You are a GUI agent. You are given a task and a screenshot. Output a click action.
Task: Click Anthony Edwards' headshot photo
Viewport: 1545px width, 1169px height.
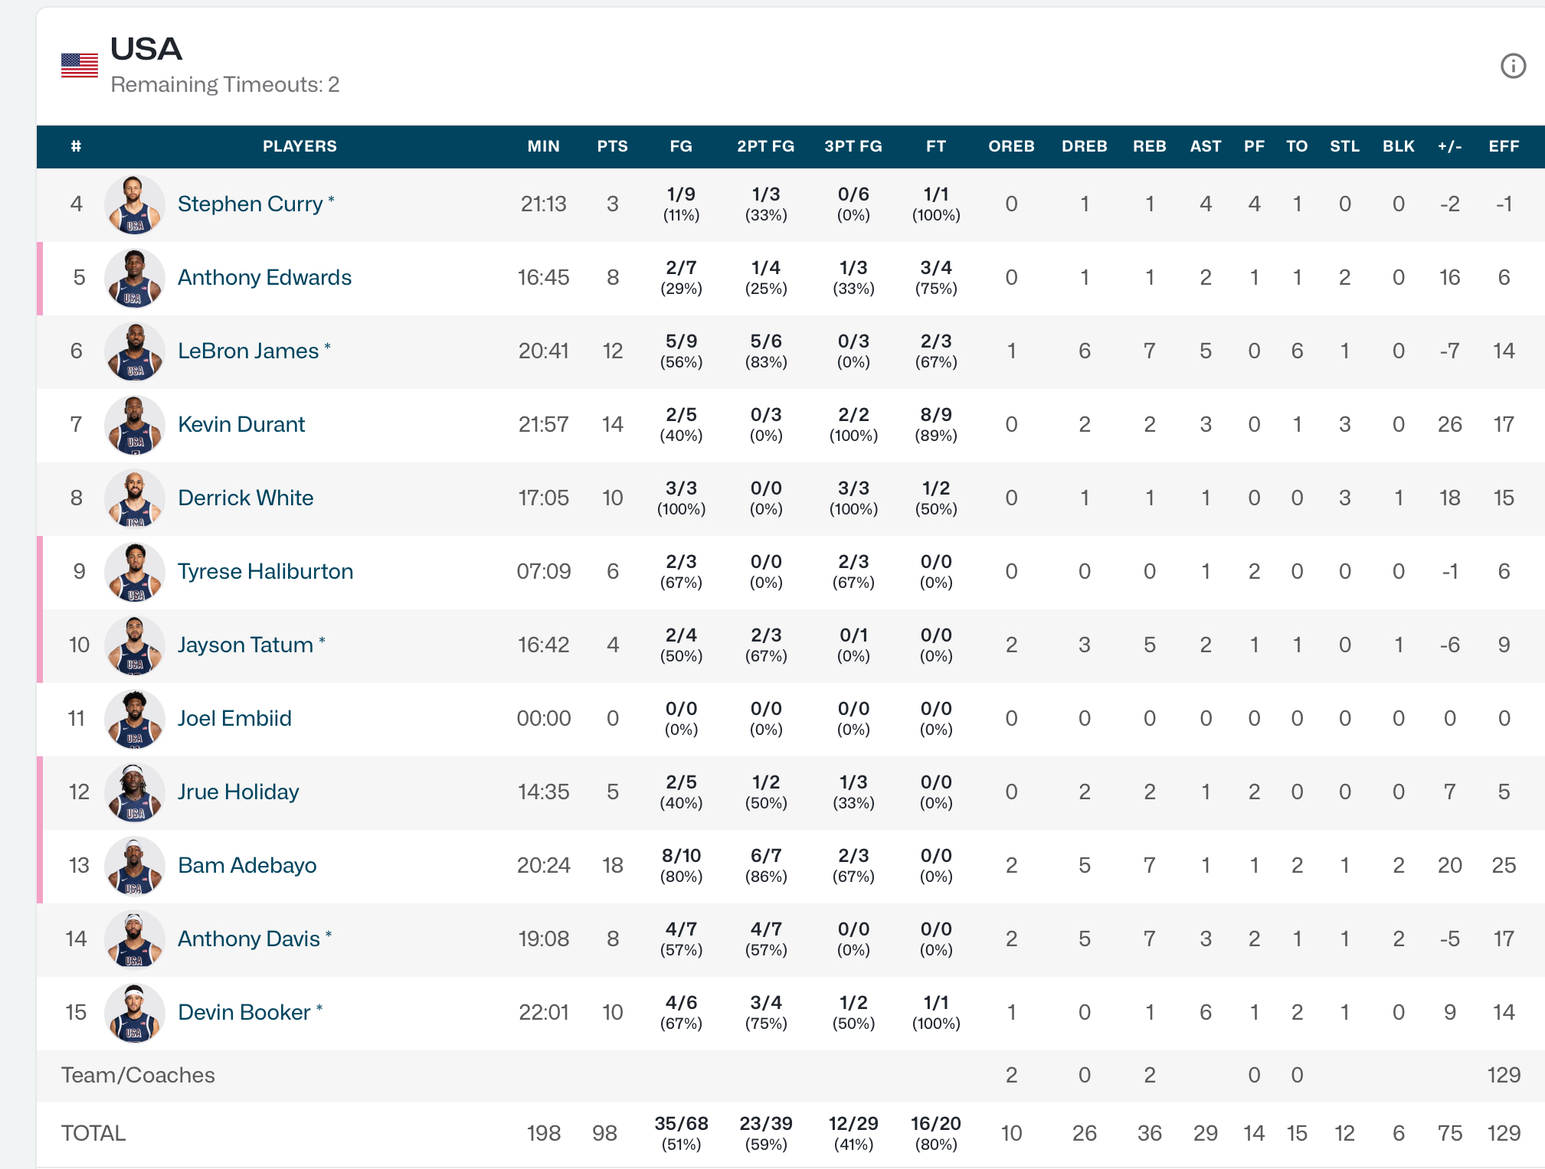(x=135, y=278)
